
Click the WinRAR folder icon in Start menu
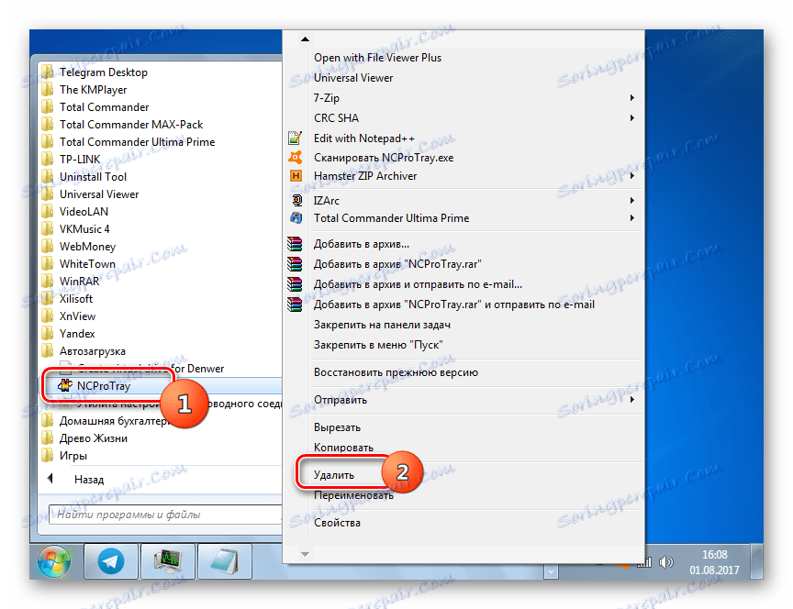[47, 281]
